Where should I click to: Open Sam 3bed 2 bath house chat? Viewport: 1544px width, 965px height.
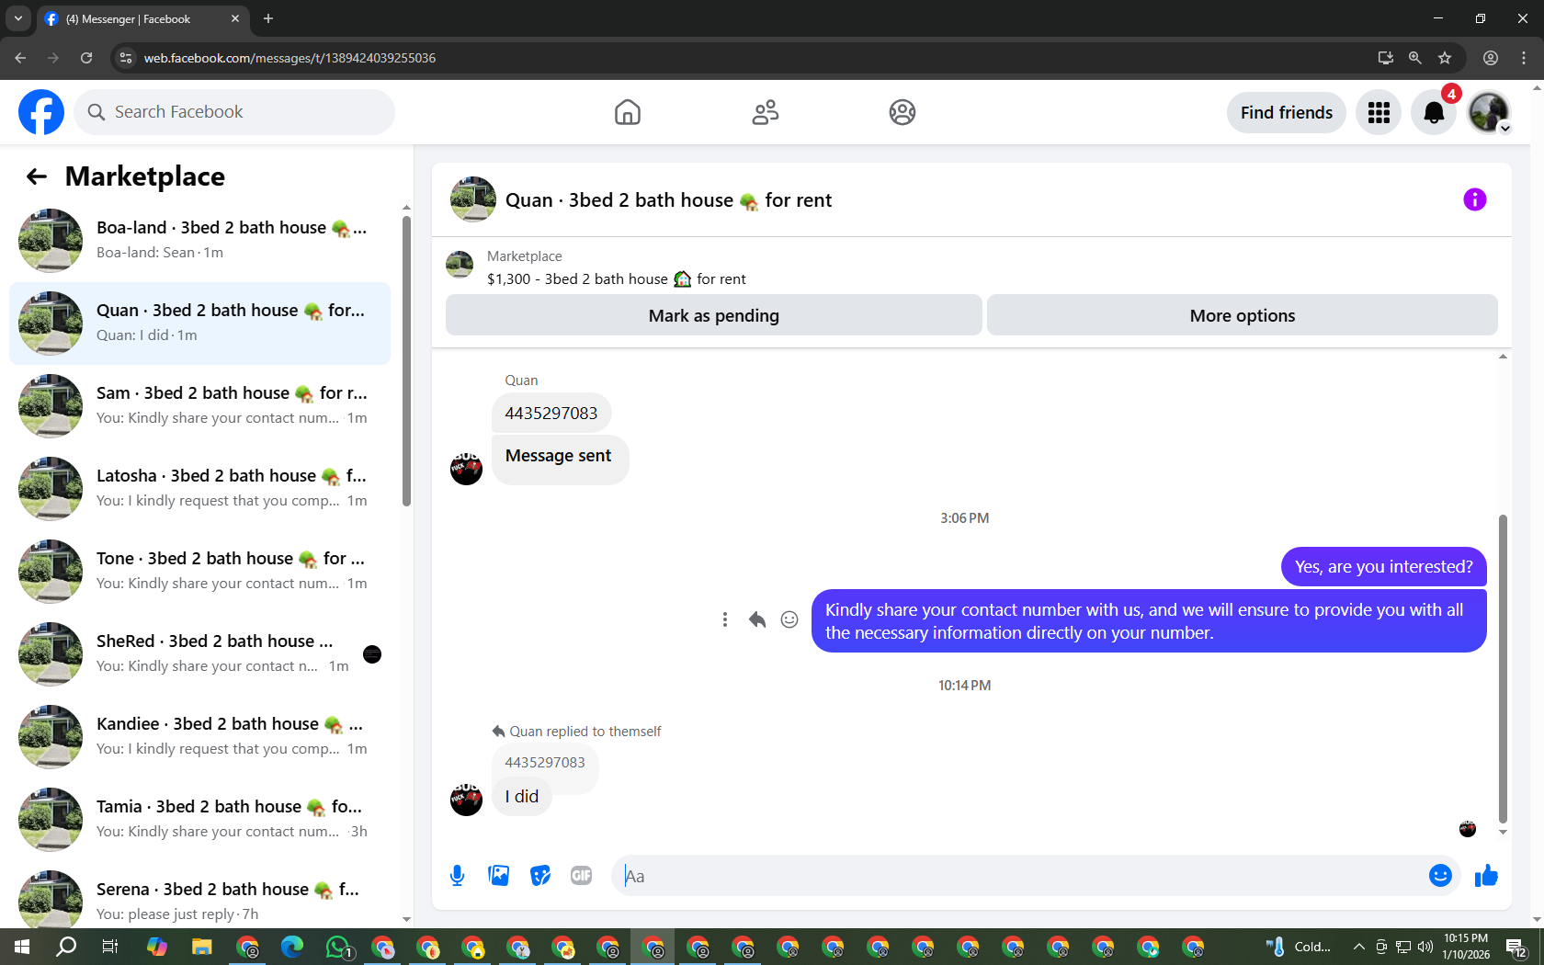tap(199, 406)
